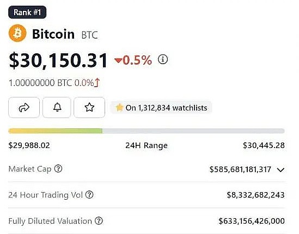Open info icon next to 0.5% change
Screen dimensions: 299x234
coord(163,59)
